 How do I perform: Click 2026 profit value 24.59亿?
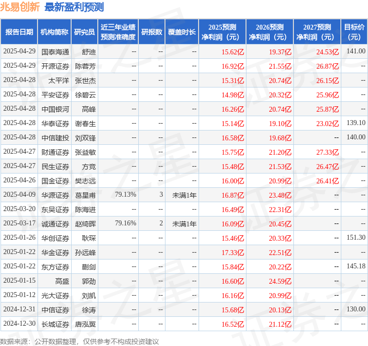pos(280,281)
